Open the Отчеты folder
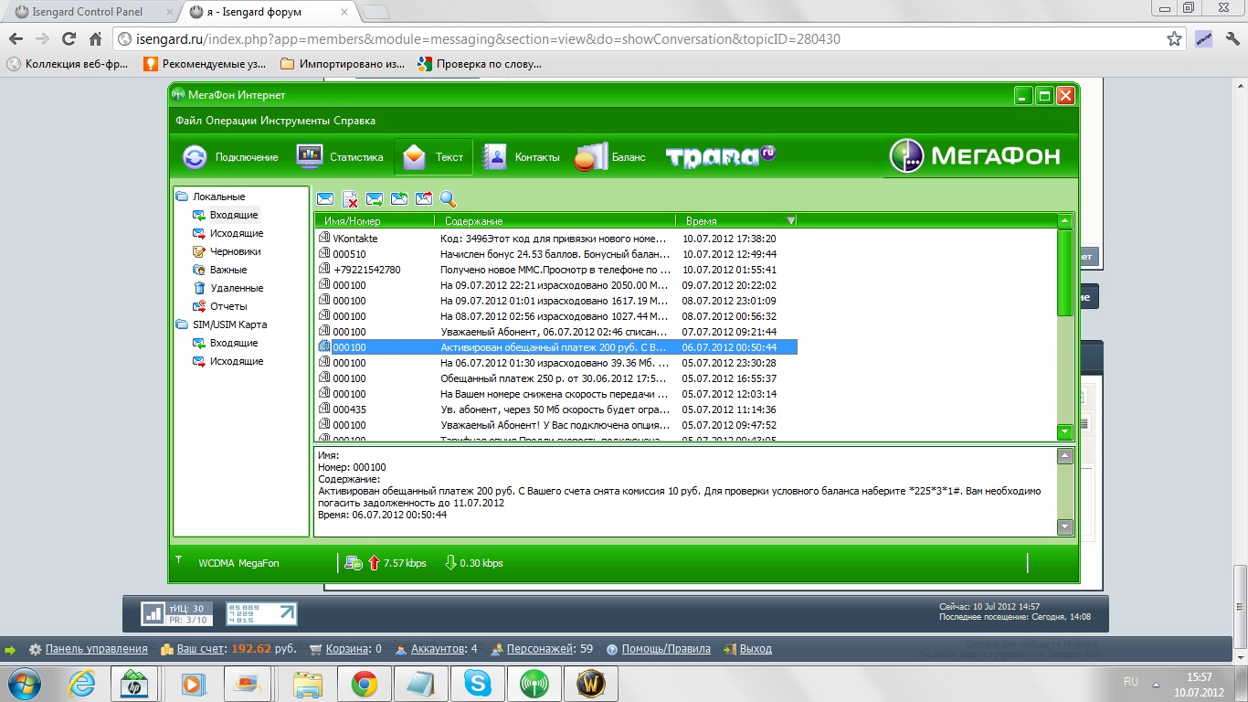1248x702 pixels. [228, 306]
